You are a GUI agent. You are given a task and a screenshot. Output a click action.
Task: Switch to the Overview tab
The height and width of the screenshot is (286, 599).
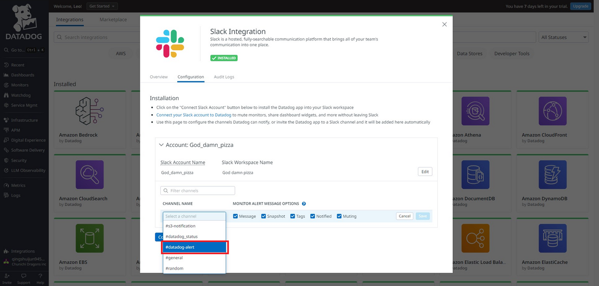tap(159, 77)
